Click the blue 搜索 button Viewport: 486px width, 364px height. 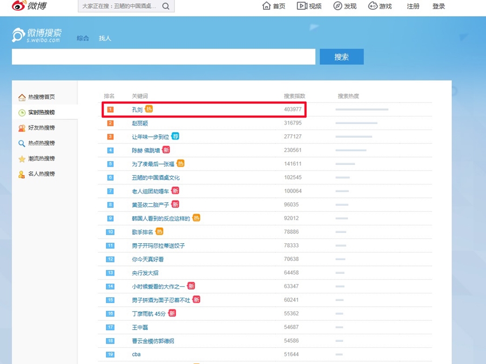[342, 57]
